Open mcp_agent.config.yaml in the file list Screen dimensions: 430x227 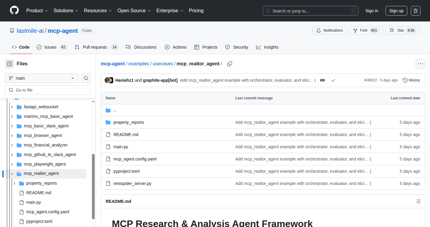click(135, 159)
